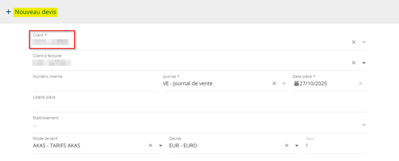Click the plus icon beside Nouveau devis
This screenshot has width=399, height=161.
[8, 12]
